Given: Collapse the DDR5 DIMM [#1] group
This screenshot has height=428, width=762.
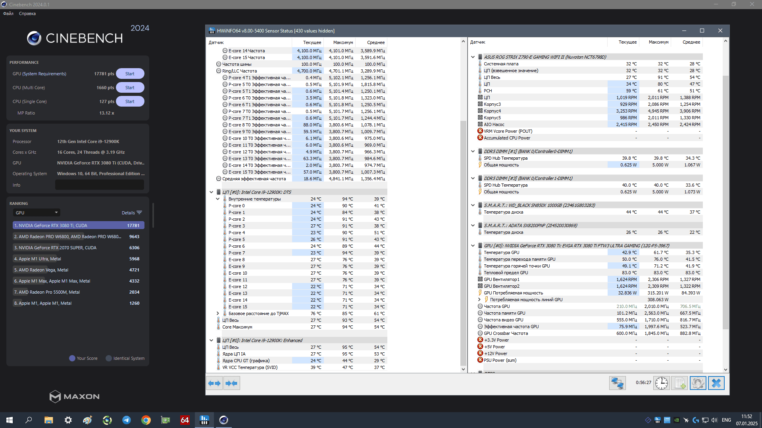Looking at the screenshot, I should tap(473, 151).
